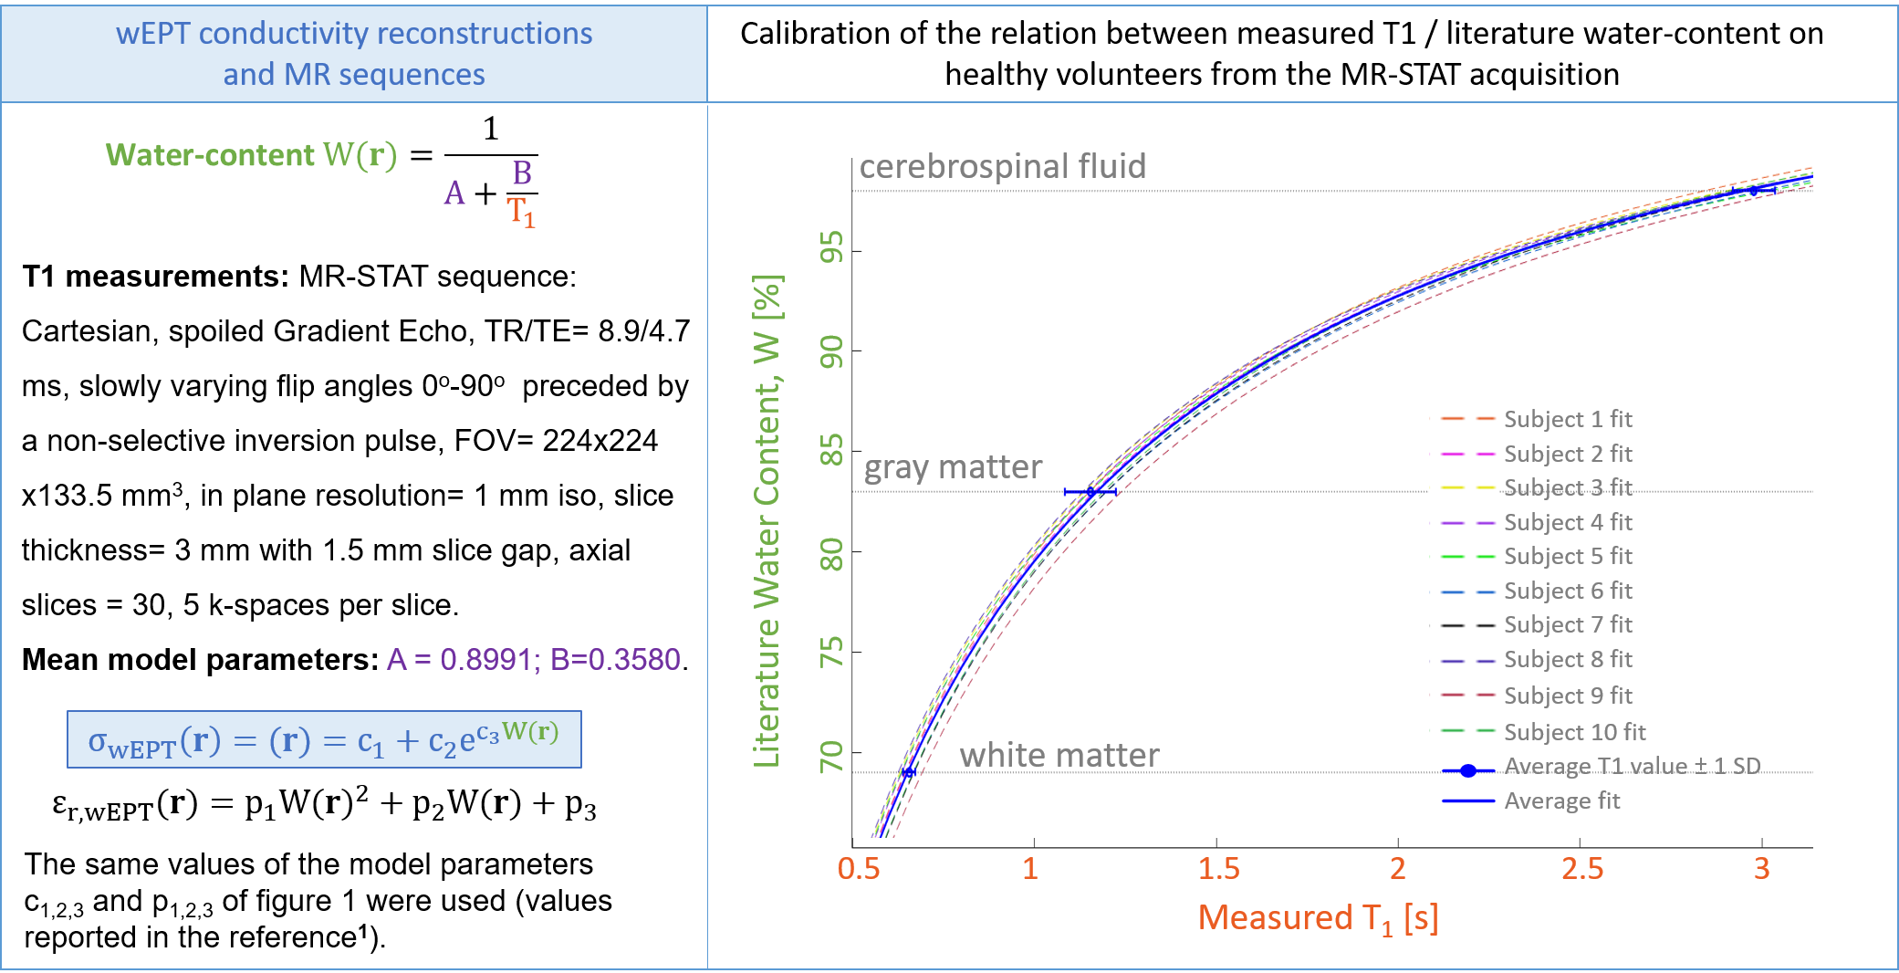This screenshot has width=1899, height=973.
Task: Click the gray matter data point marker
Action: (x=1090, y=492)
